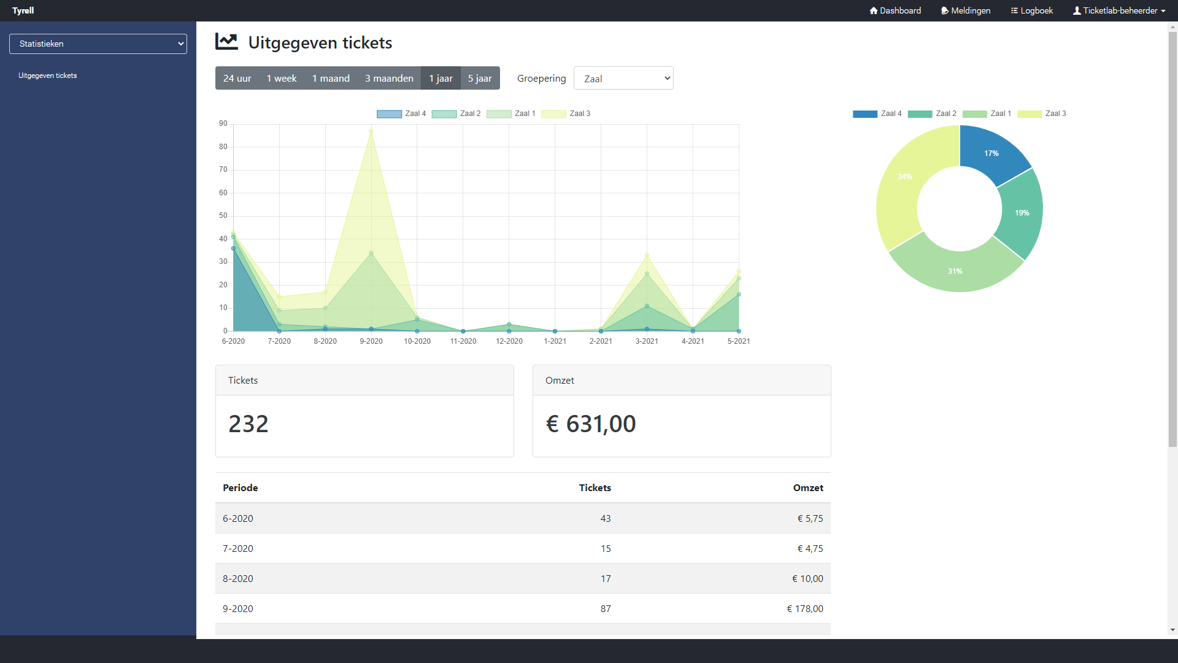1178x663 pixels.
Task: Select the 1 week period
Action: pos(282,78)
